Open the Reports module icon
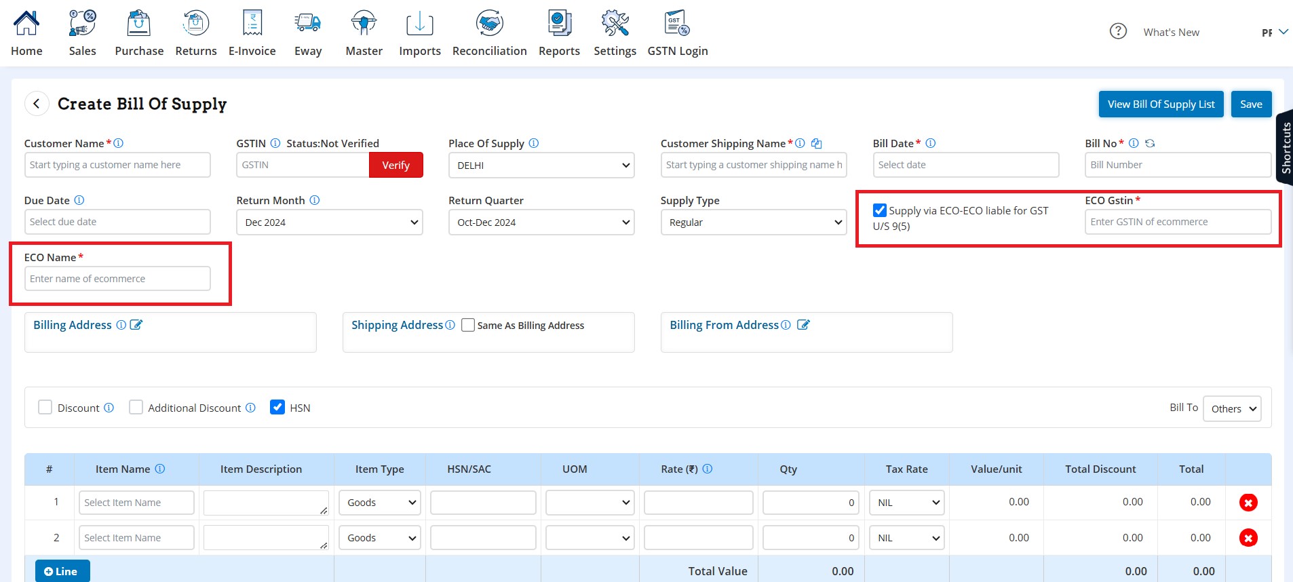This screenshot has height=582, width=1293. click(x=559, y=24)
